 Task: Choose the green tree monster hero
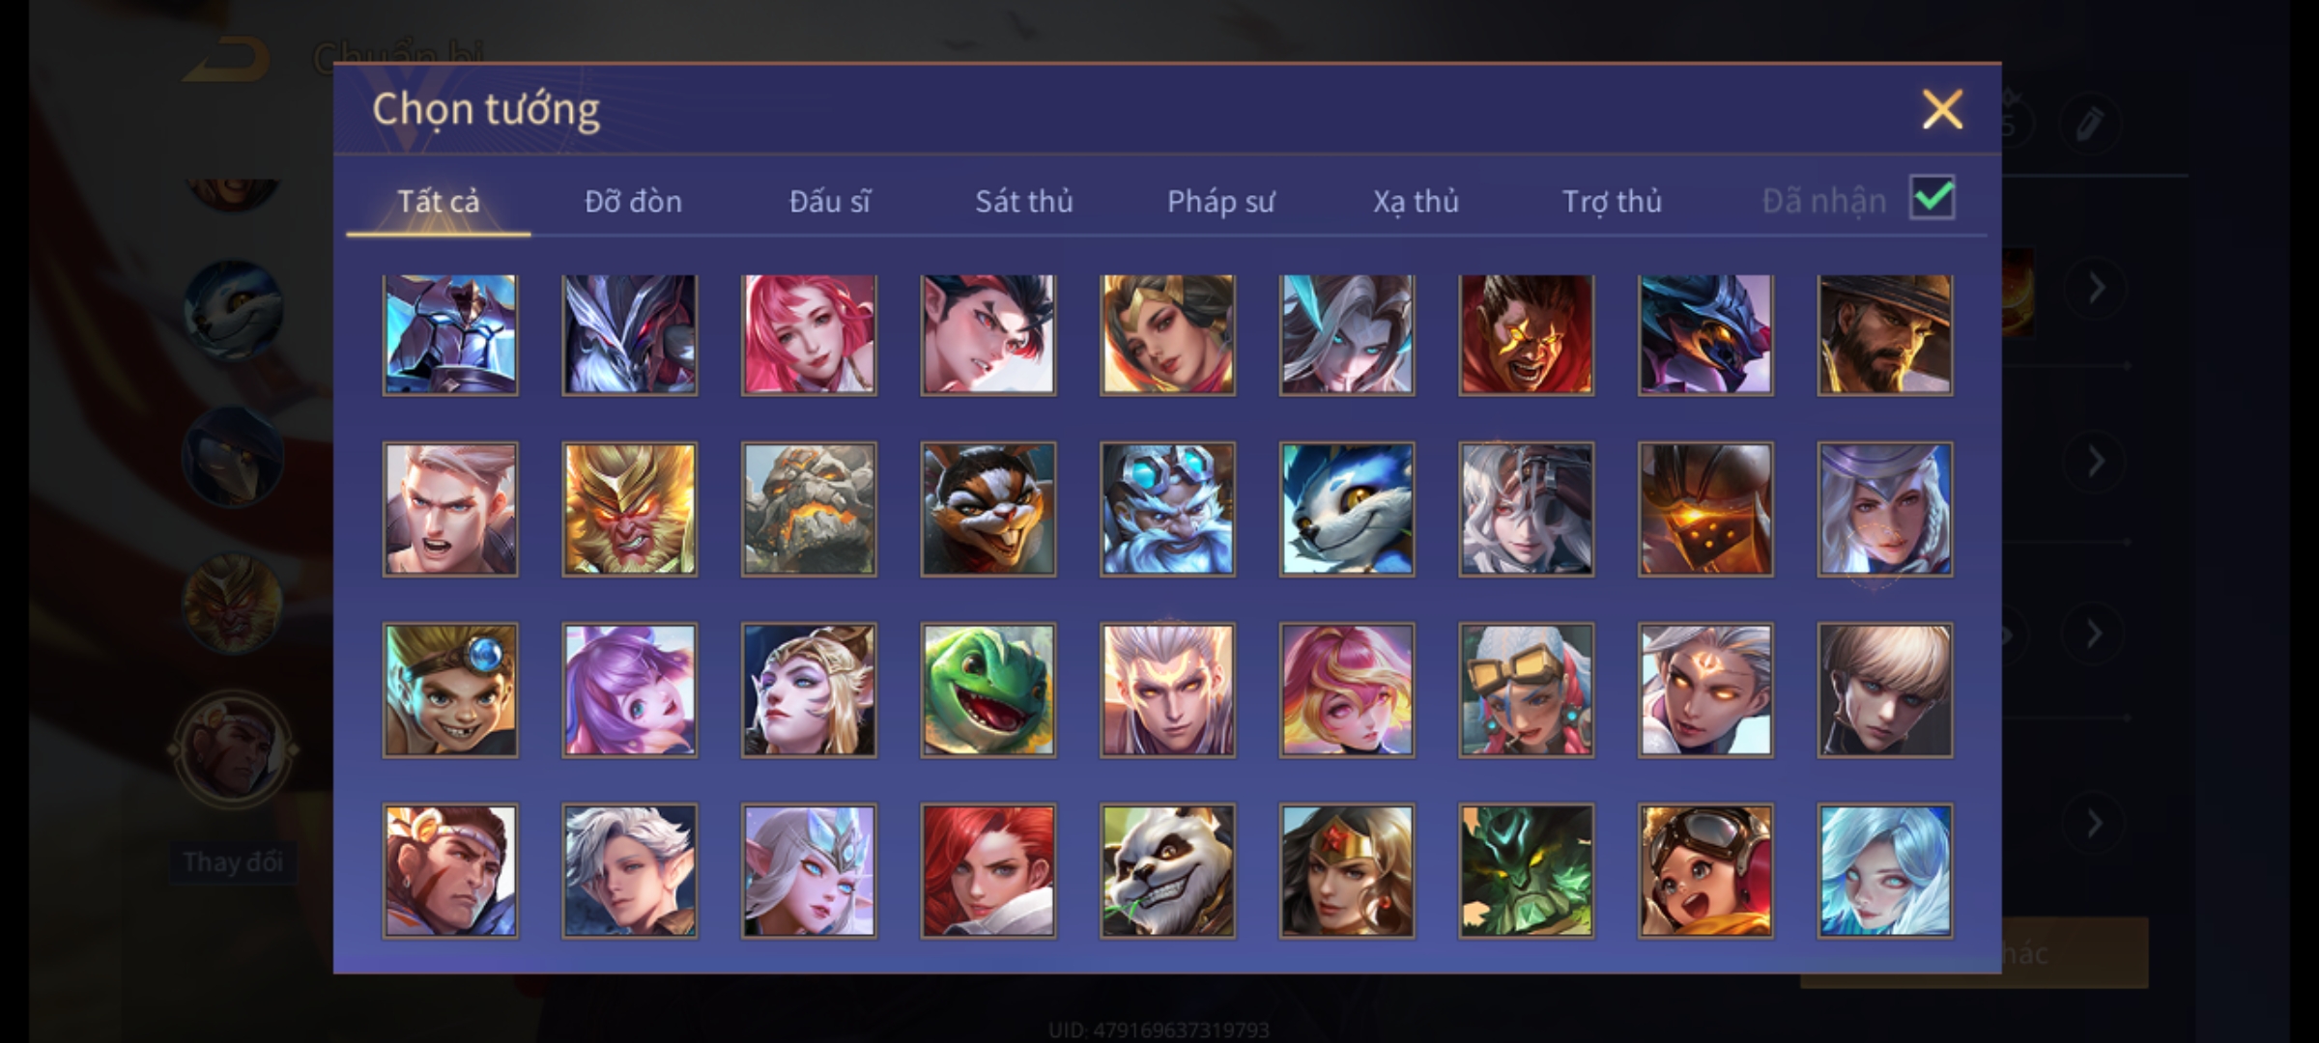coord(1526,871)
